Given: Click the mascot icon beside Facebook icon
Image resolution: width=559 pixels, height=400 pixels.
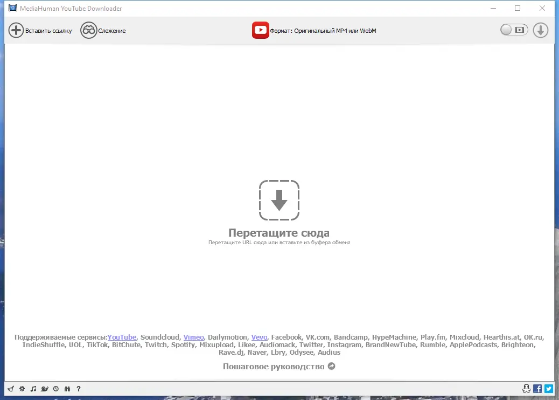Looking at the screenshot, I should pos(526,389).
